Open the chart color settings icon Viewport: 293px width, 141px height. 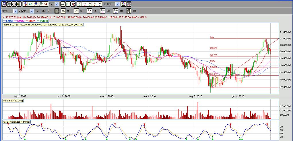[123, 4]
